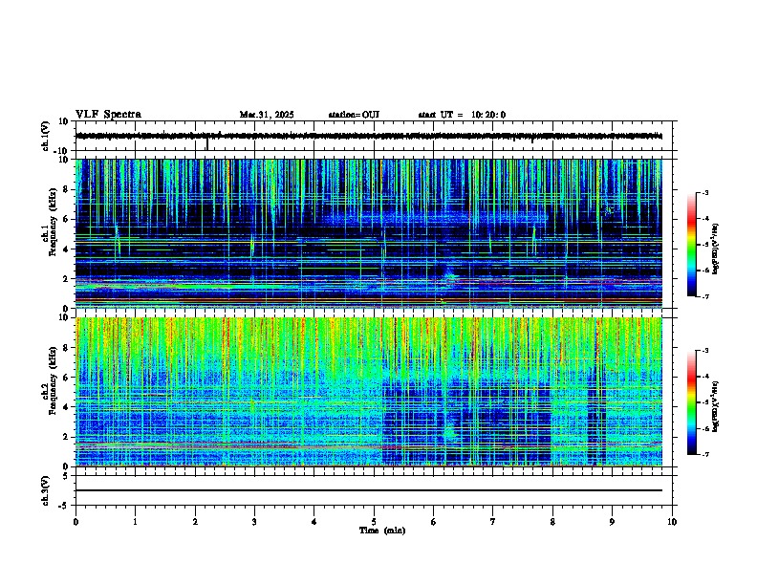Click the "ch.3(V)" axis label
This screenshot has width=757, height=585.
click(46, 490)
